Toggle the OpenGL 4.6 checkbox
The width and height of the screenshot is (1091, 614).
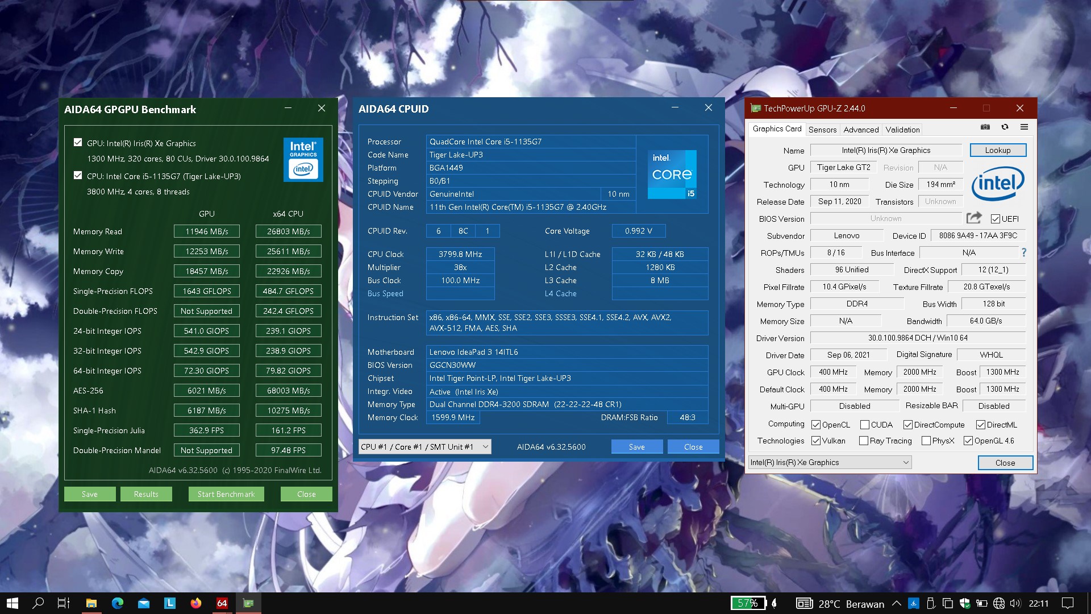click(968, 441)
